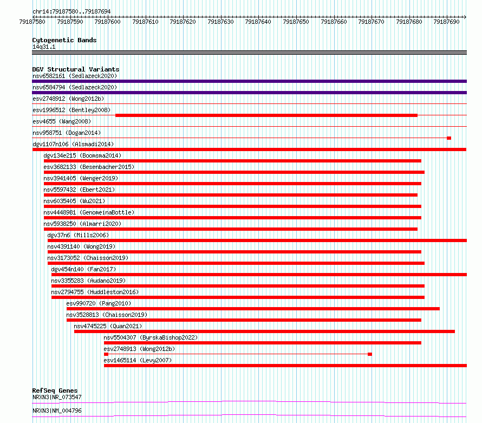
Task: Open the dgv454n140 (Fan2017) label
Action: [83, 269]
